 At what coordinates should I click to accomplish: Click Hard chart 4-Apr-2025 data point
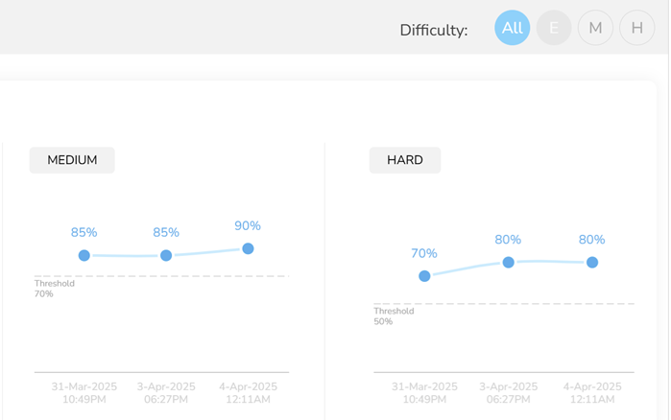(592, 262)
